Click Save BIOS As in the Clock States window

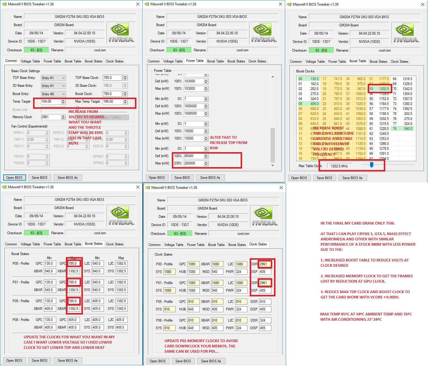(x=211, y=361)
